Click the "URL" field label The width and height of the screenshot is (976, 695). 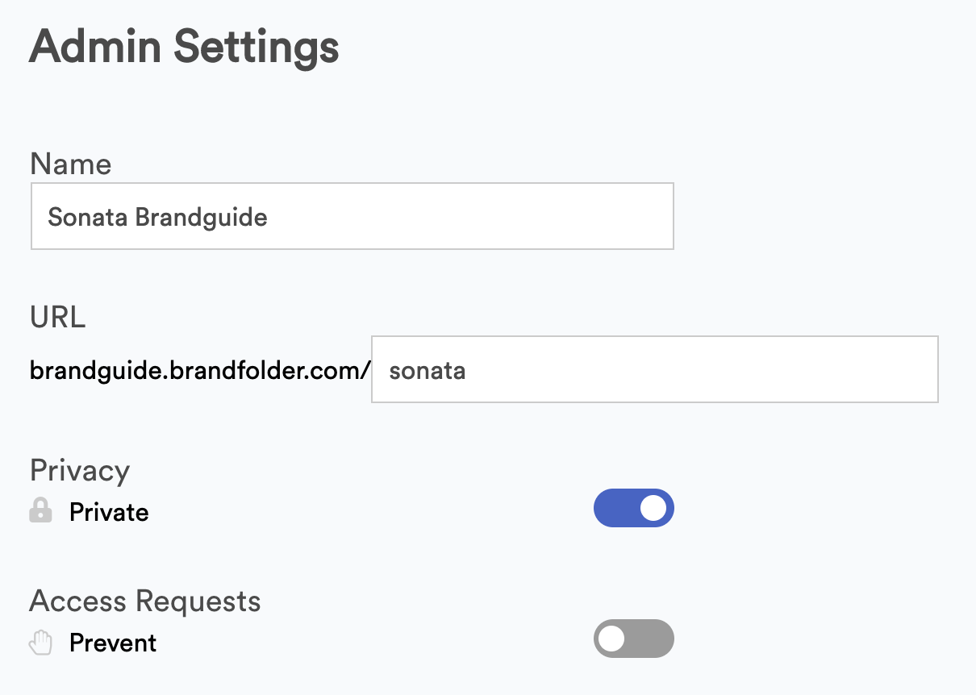(x=57, y=317)
